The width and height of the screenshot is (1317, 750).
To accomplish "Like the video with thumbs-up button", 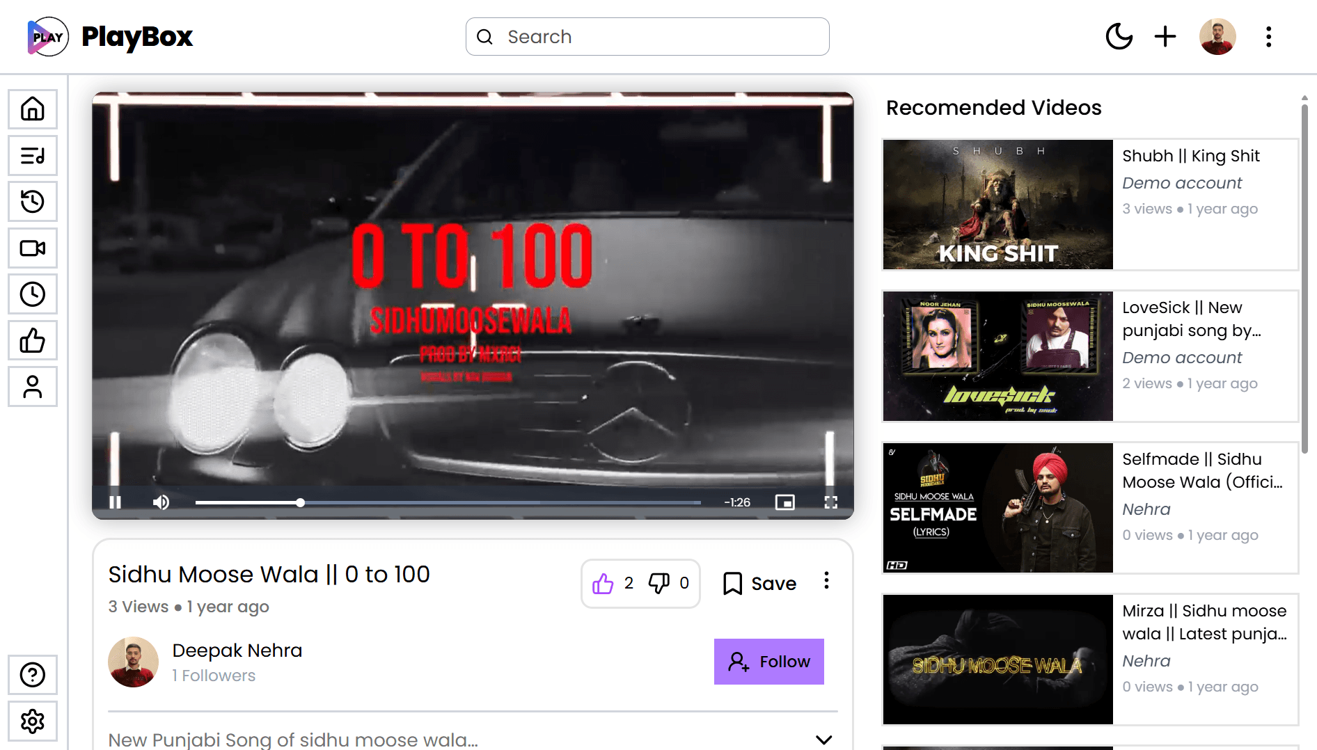I will click(603, 584).
